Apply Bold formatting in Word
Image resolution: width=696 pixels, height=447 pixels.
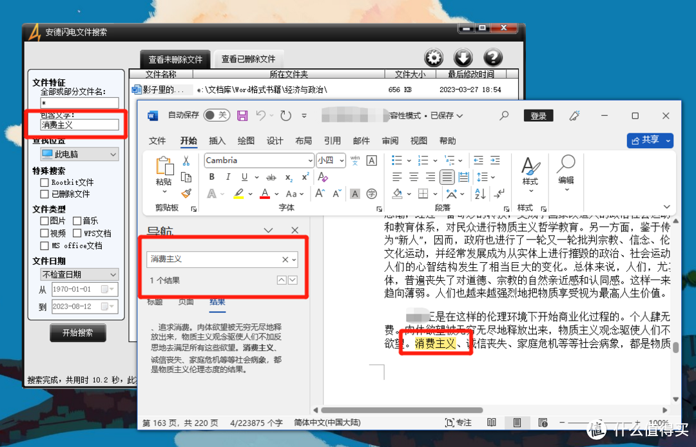tap(212, 177)
